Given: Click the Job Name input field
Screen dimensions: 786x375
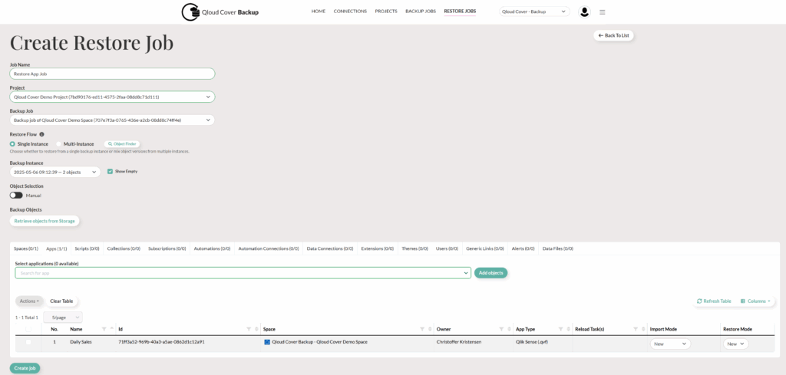Looking at the screenshot, I should tap(112, 74).
